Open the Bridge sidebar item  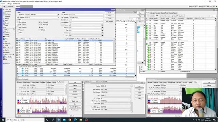pos(7,19)
